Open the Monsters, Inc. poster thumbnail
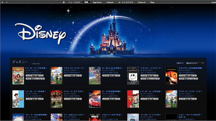This screenshot has width=216, height=121. click(133, 117)
